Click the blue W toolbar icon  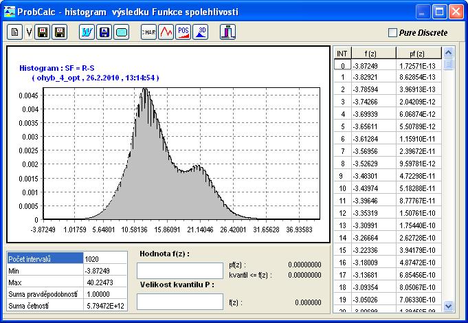coord(87,32)
